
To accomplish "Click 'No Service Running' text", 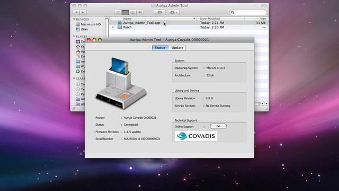I will pos(218,106).
